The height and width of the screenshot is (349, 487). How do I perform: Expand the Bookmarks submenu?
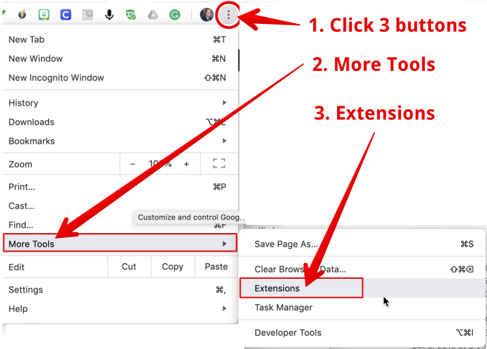click(x=120, y=141)
